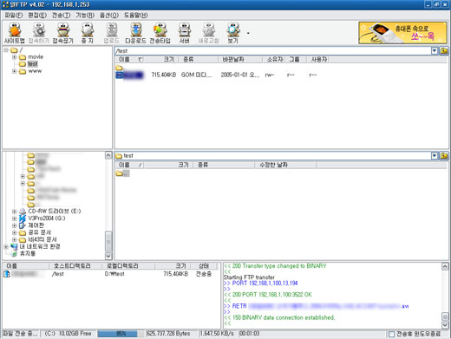This screenshot has width=451, height=339.
Task: Click the 상태 queue column header
Action: [x=204, y=266]
